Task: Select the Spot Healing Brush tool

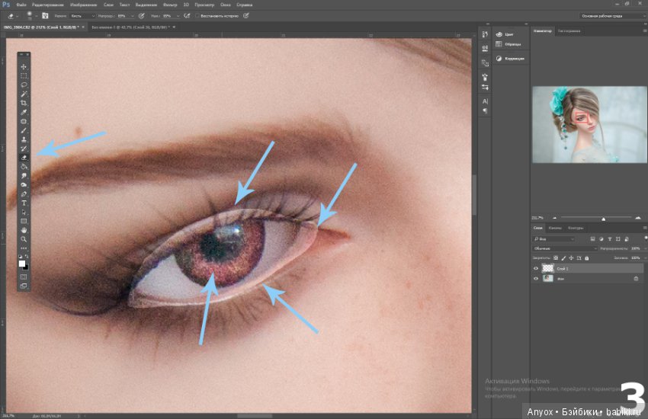Action: pos(24,121)
